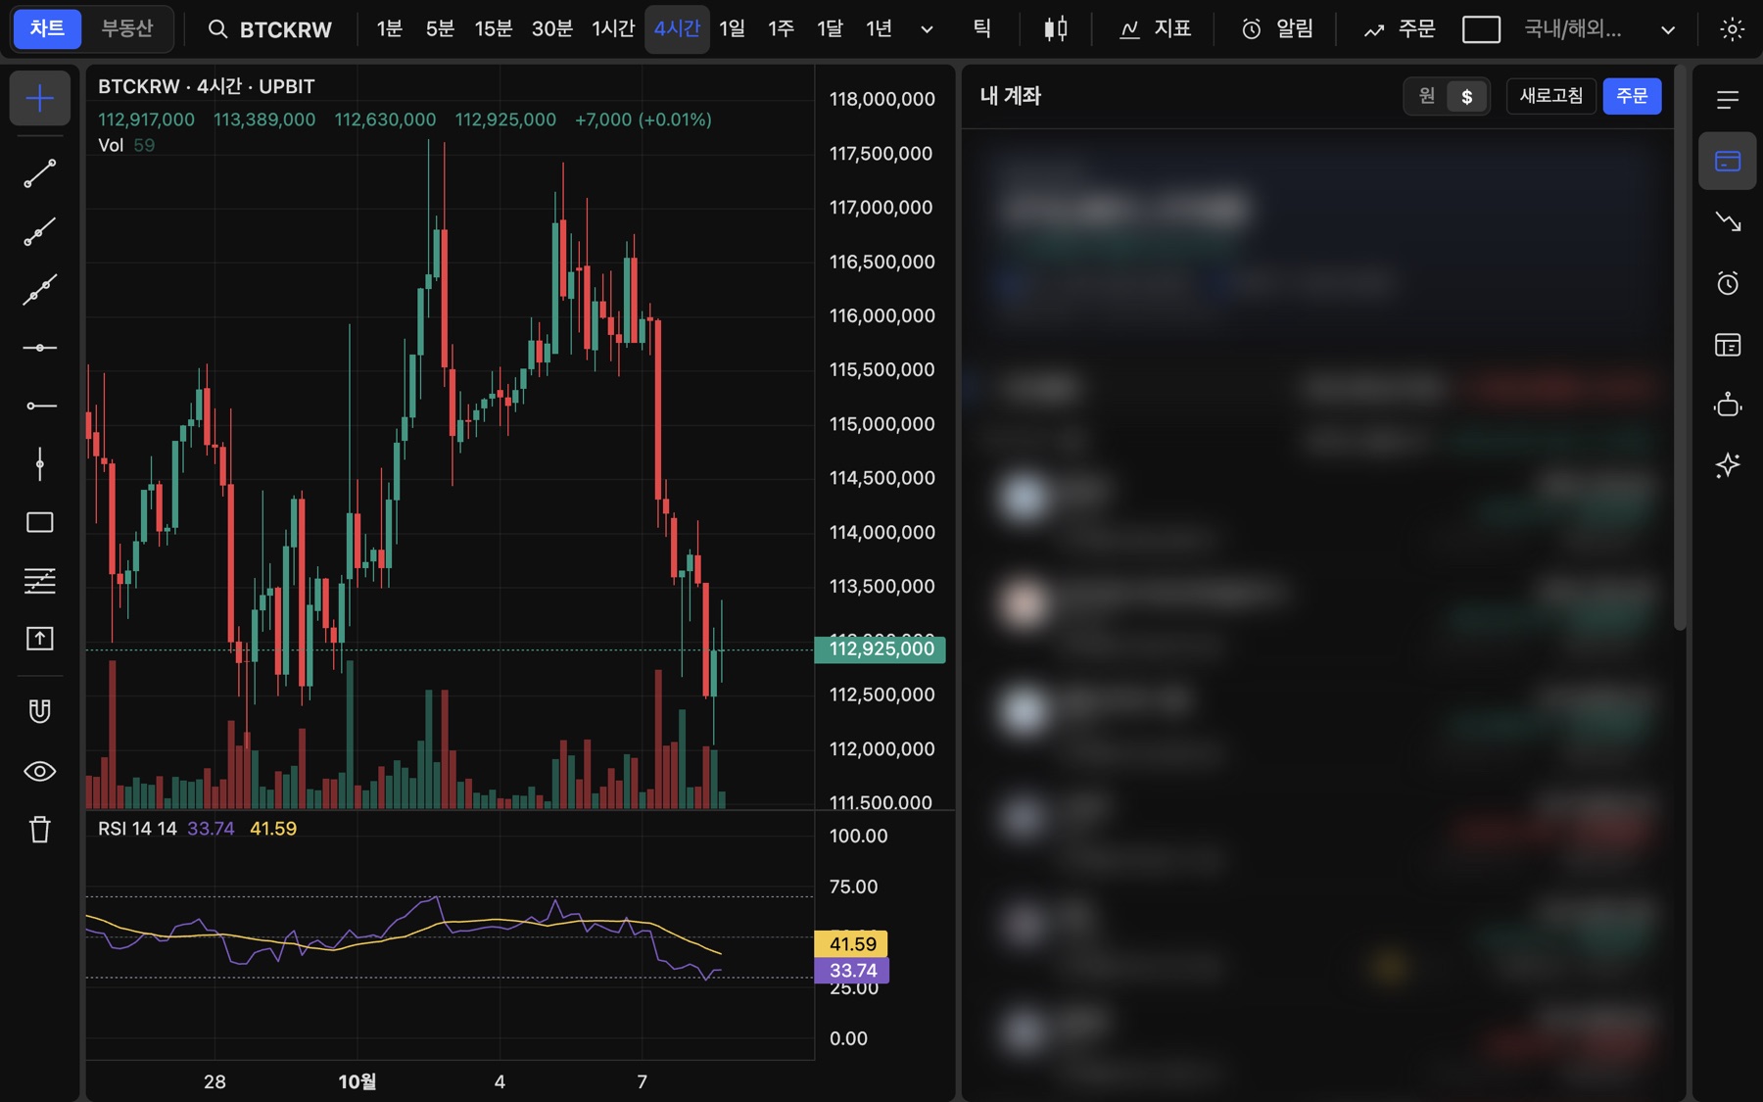The width and height of the screenshot is (1763, 1102).
Task: Toggle drawings visibility eye icon
Action: [40, 772]
